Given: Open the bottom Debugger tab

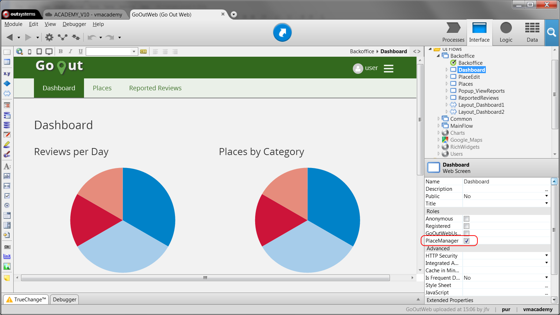Looking at the screenshot, I should (64, 300).
